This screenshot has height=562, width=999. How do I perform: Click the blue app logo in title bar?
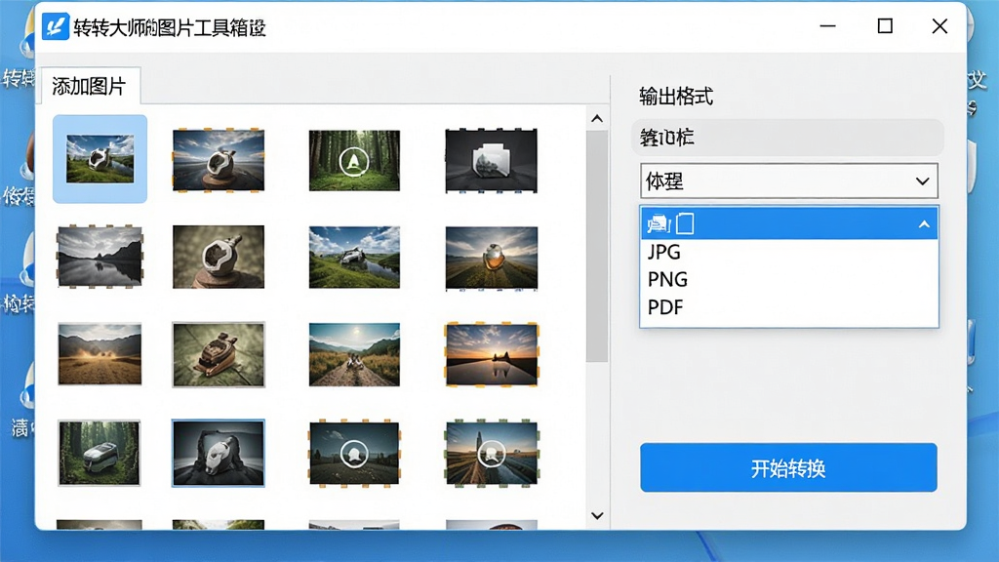[x=55, y=26]
